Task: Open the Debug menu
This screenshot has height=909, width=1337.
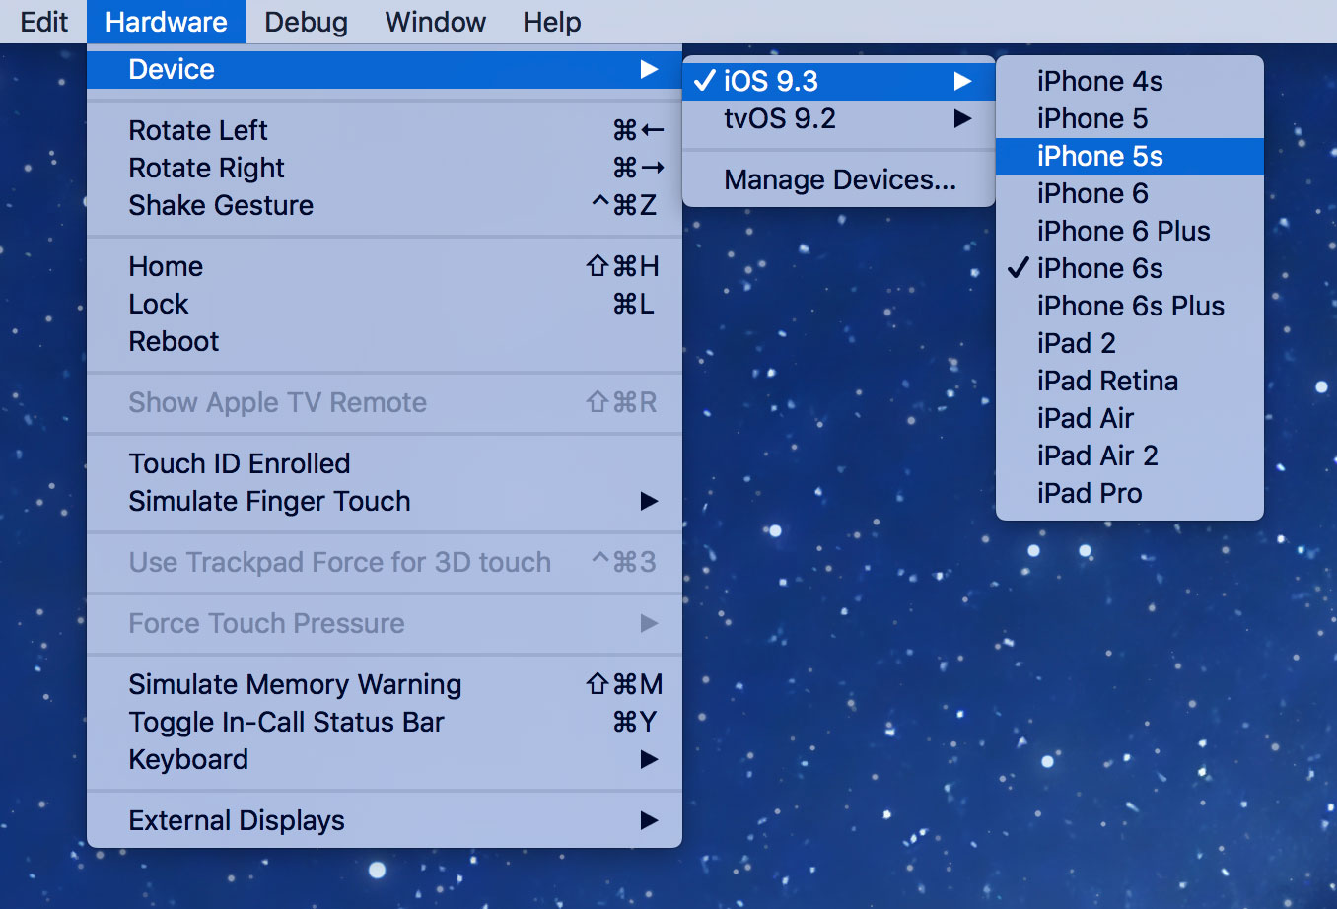Action: (x=306, y=22)
